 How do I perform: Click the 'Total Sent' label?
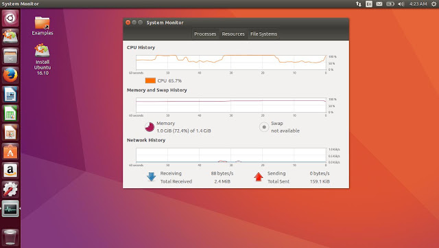[x=278, y=181]
